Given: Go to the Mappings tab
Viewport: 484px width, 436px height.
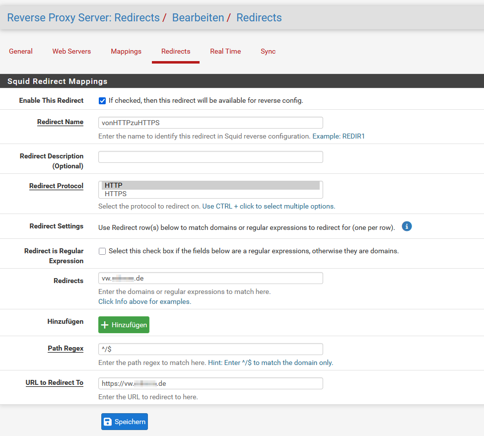Looking at the screenshot, I should (126, 51).
